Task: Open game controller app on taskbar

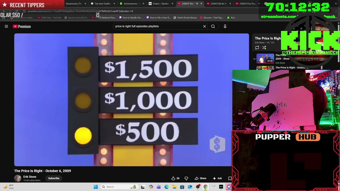Action: click(213, 187)
